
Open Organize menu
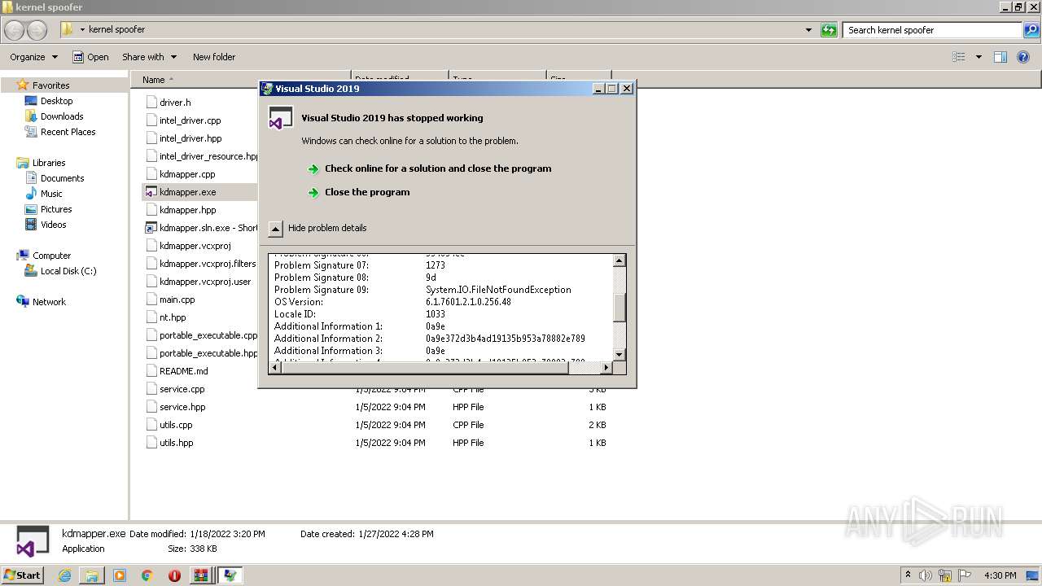[x=33, y=57]
